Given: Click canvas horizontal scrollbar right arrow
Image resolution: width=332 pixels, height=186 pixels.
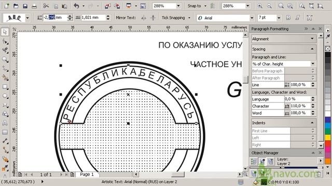Looking at the screenshot, I should coord(240,175).
